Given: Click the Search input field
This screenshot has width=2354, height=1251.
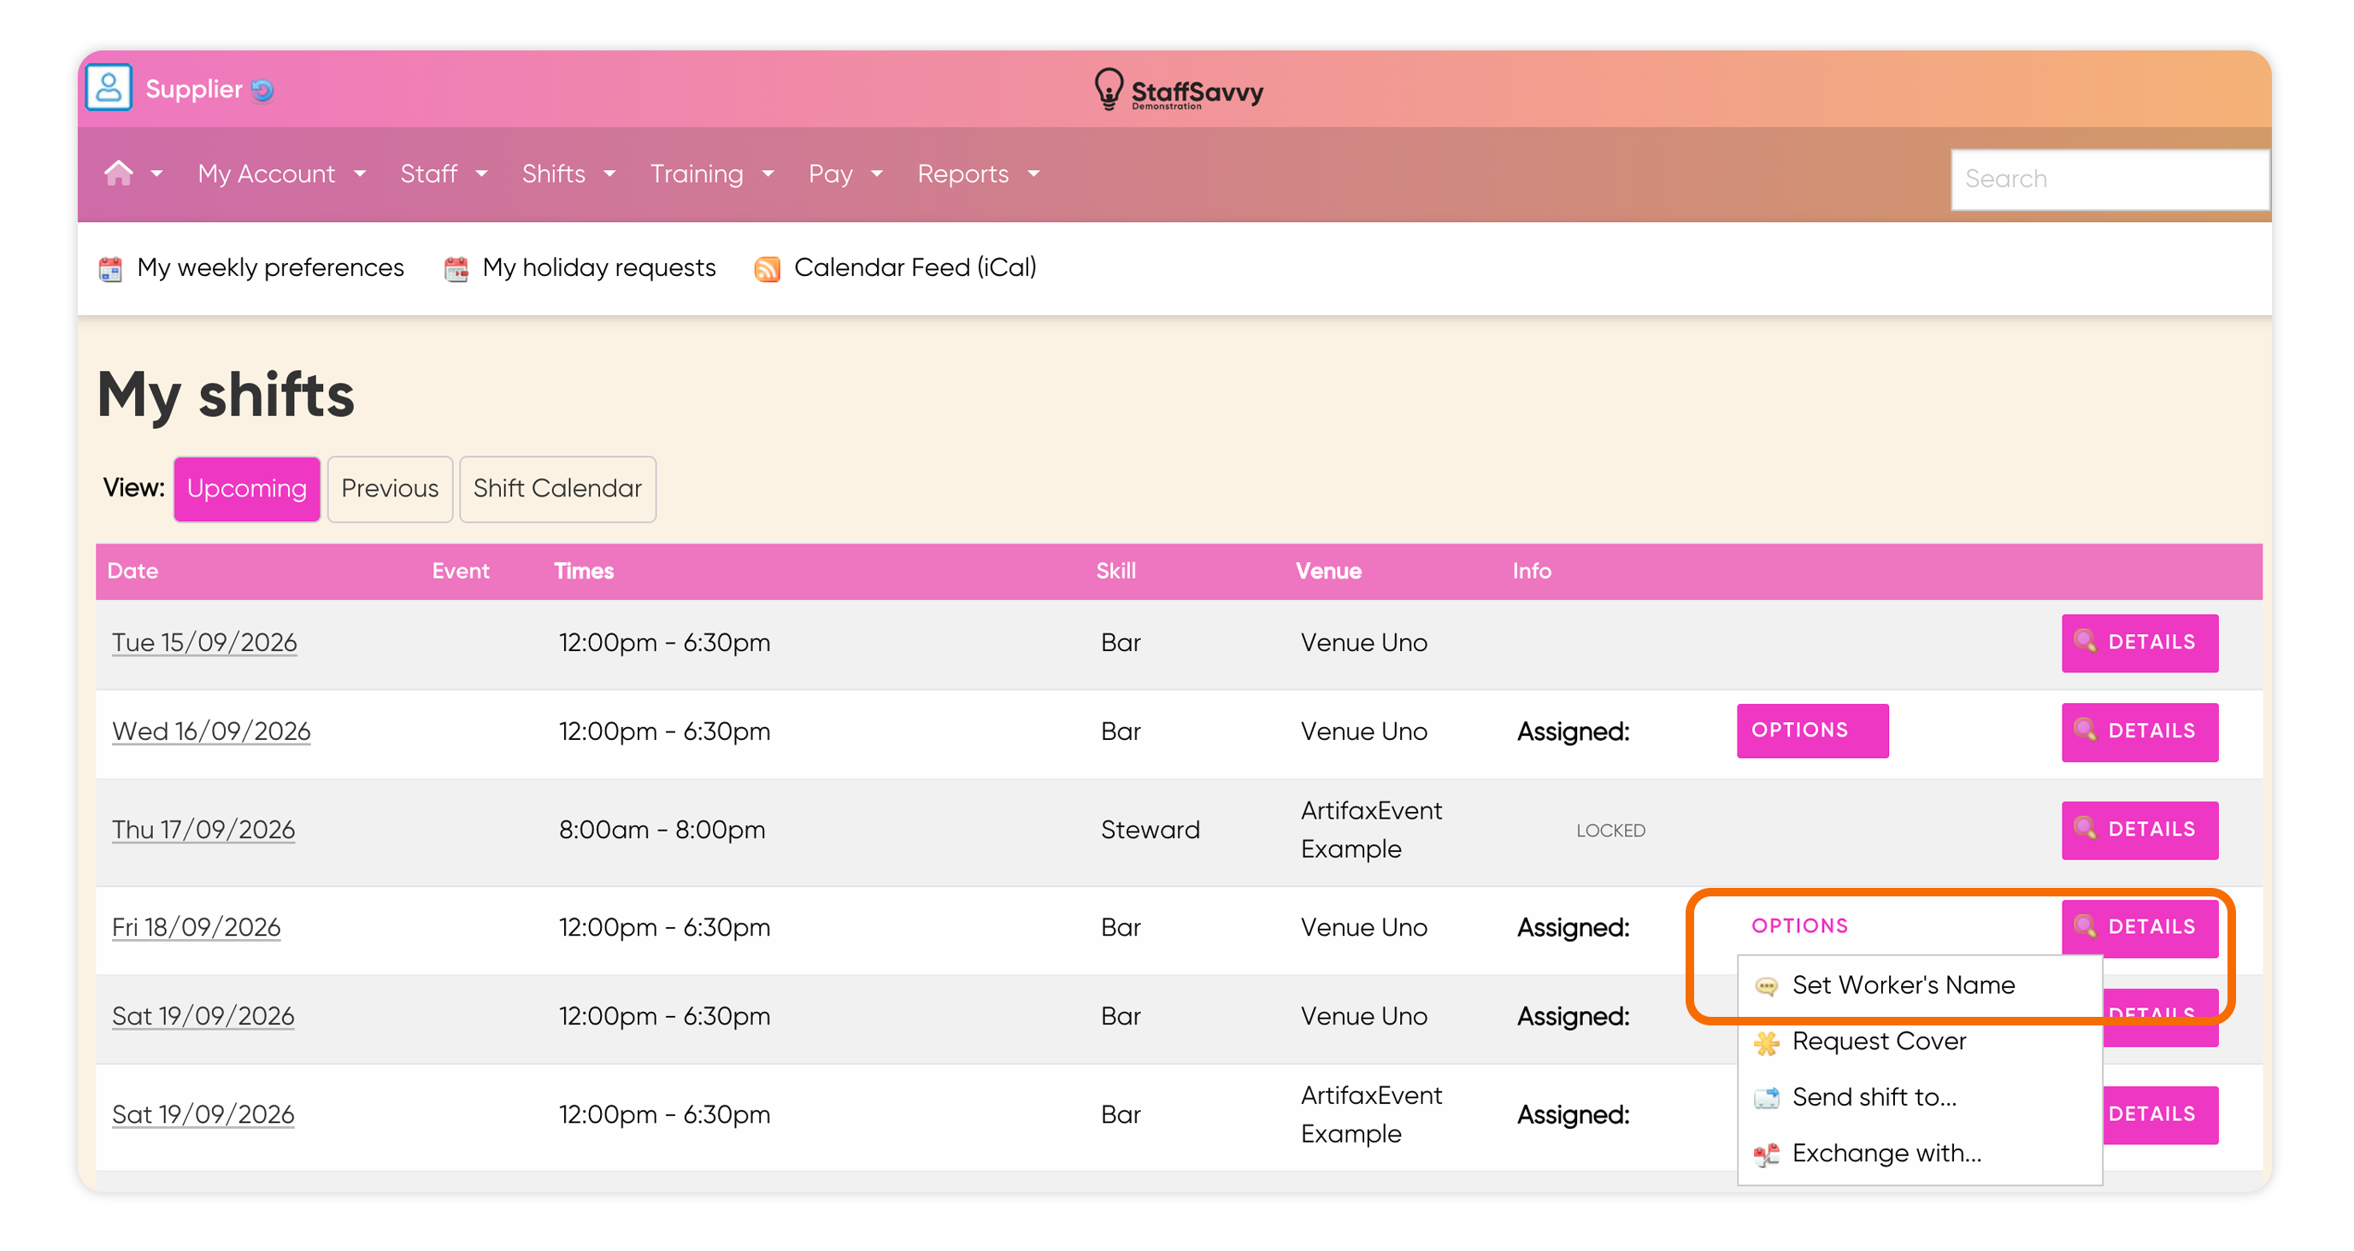Looking at the screenshot, I should [x=2109, y=179].
